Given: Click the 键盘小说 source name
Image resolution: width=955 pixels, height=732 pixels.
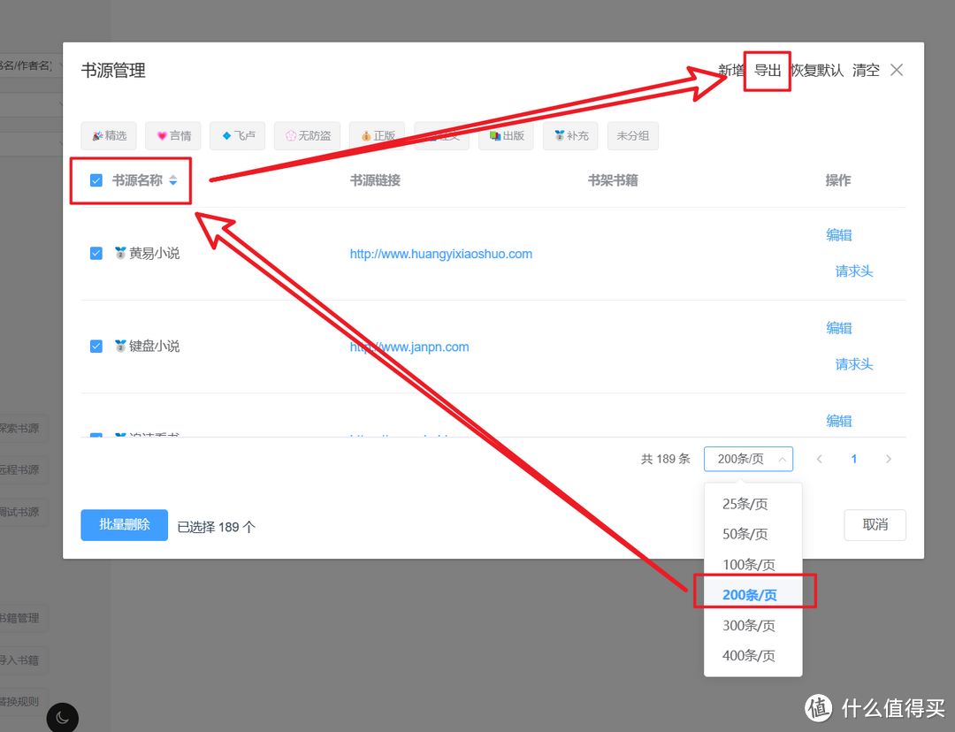Looking at the screenshot, I should (154, 346).
